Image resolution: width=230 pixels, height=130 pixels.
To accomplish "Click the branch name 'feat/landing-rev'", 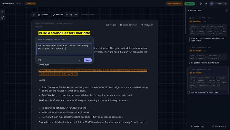I will [x=66, y=23].
